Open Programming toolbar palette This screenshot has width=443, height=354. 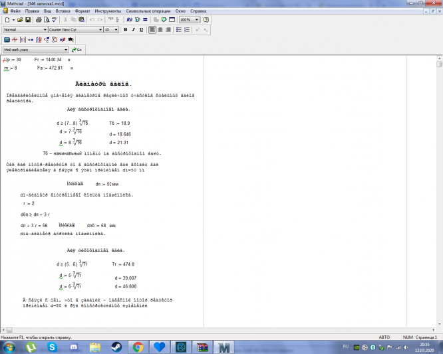(55, 40)
